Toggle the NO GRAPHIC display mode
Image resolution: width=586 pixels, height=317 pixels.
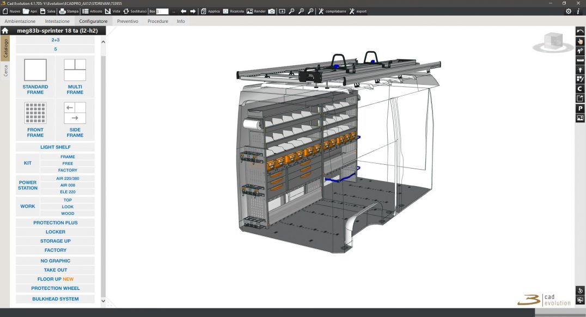(55, 260)
